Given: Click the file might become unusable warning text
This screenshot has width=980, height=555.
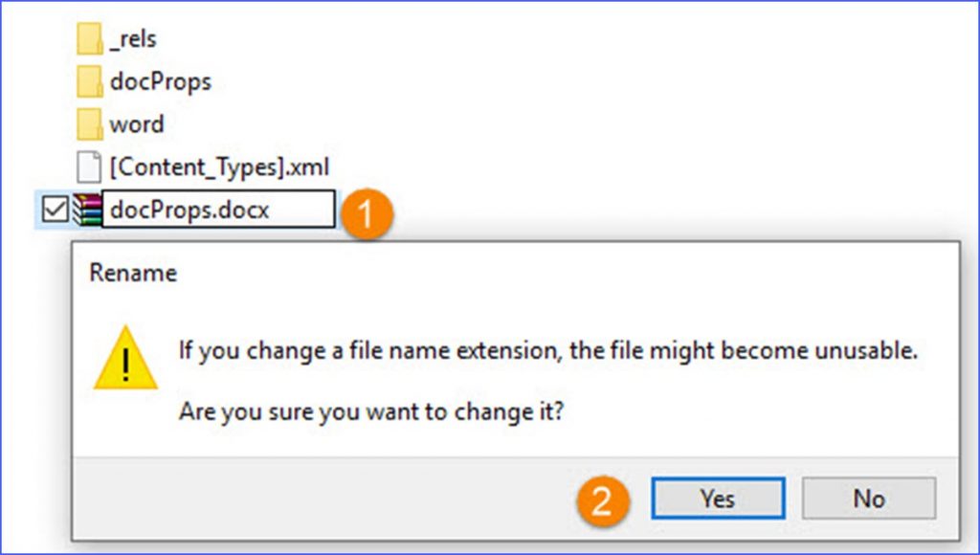Looking at the screenshot, I should 548,350.
